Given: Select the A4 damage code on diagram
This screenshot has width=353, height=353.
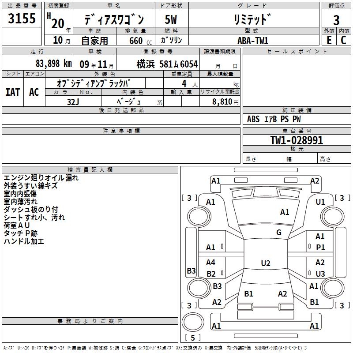Looking at the screenshot, I should click(x=210, y=263).
